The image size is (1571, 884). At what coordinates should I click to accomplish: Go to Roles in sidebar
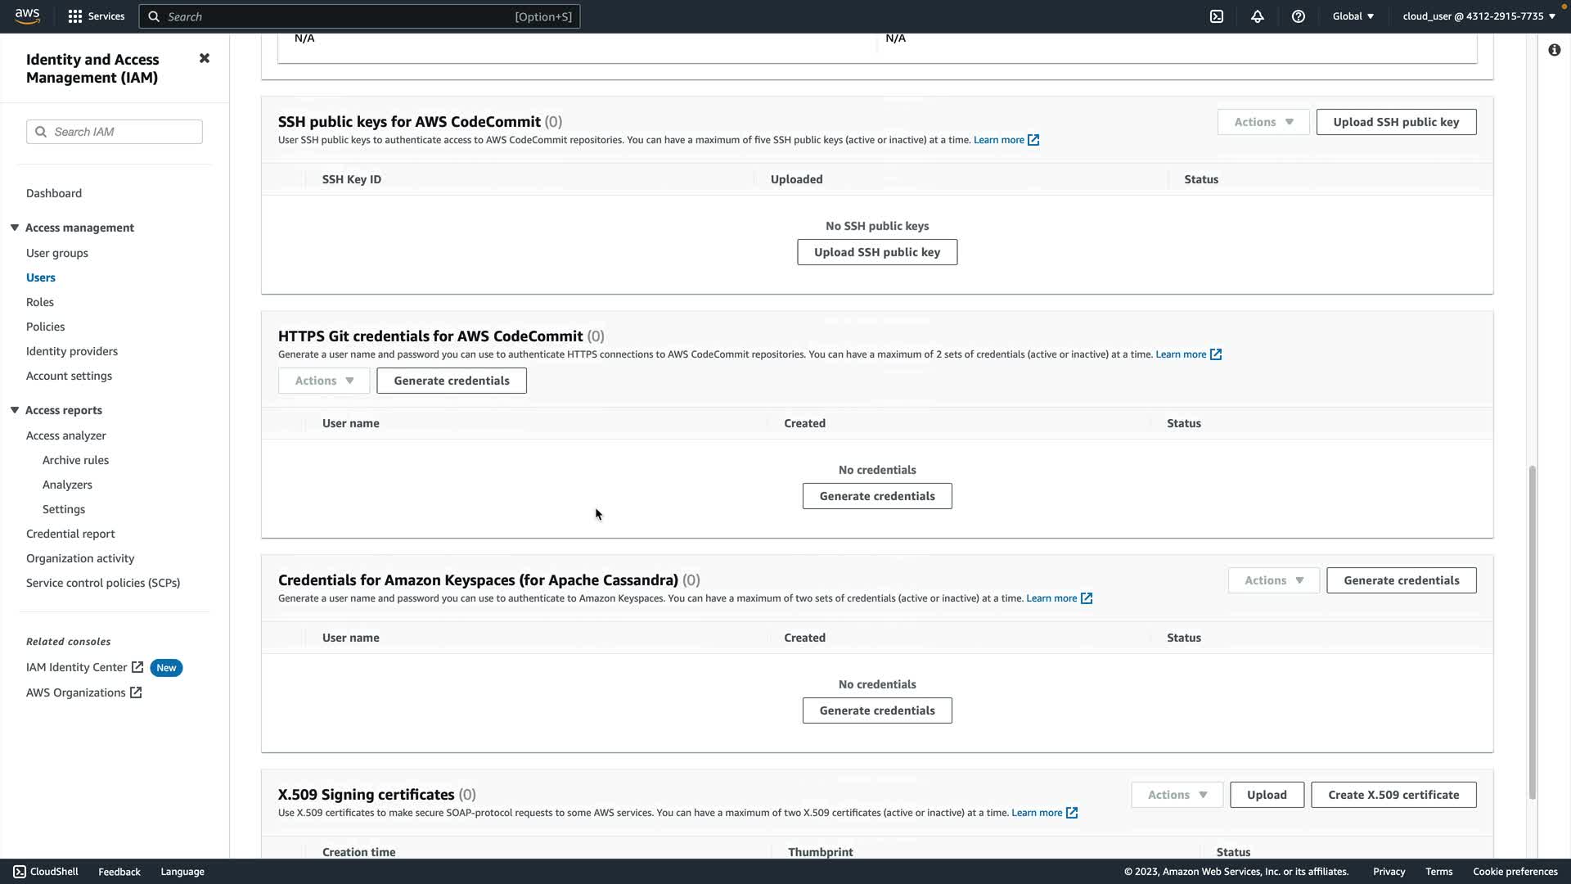pyautogui.click(x=39, y=302)
